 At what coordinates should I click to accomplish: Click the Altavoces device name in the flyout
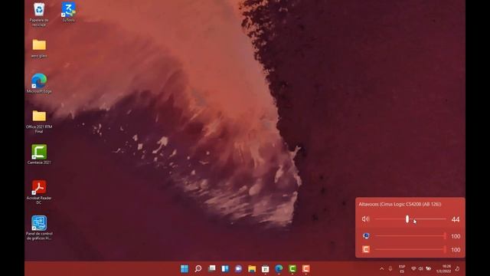400,204
